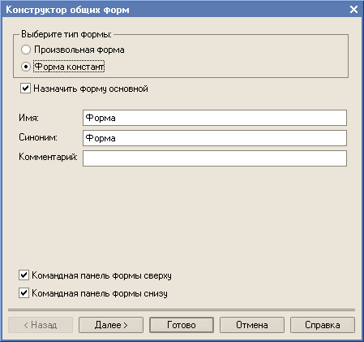Finish the wizard with Готово button
This screenshot has width=364, height=342.
pos(182,325)
